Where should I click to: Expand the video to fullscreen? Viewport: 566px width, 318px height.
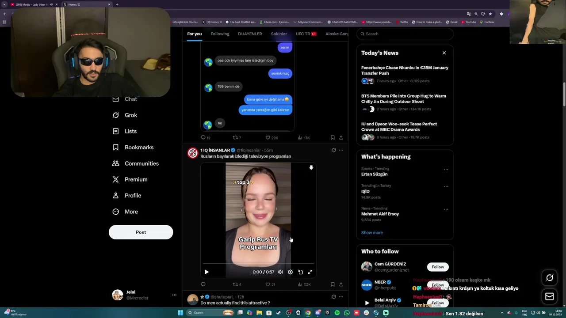pyautogui.click(x=310, y=272)
